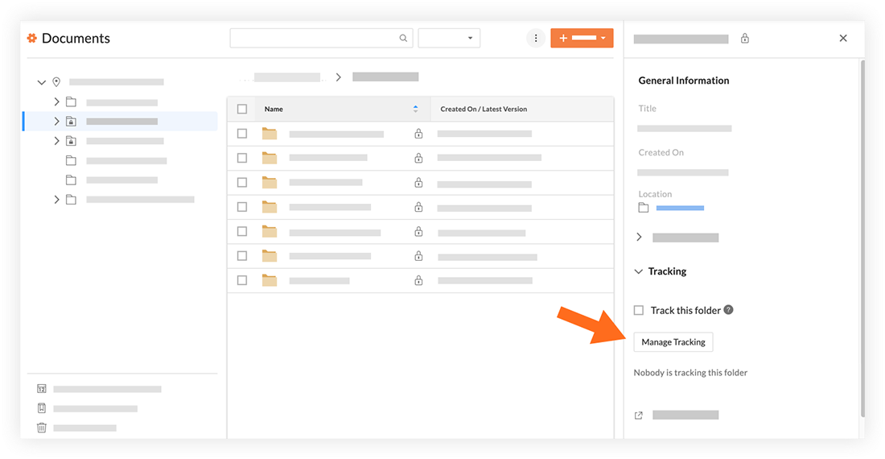Open the seventh row folder icon
The width and height of the screenshot is (885, 459).
(x=270, y=280)
